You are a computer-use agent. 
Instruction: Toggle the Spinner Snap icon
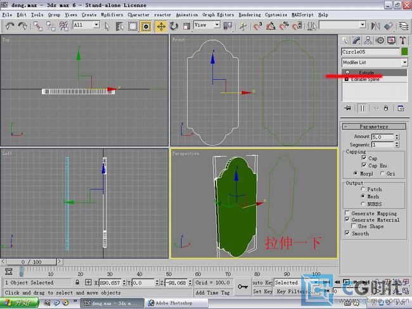tap(297, 26)
